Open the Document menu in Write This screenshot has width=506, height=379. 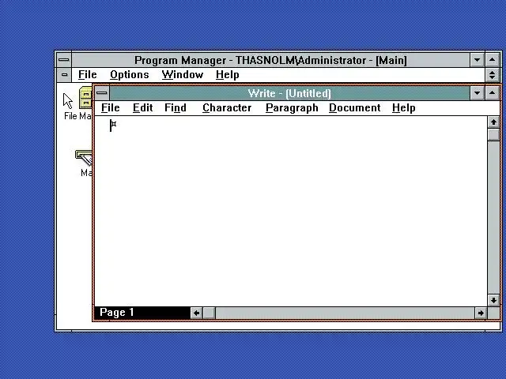[355, 107]
